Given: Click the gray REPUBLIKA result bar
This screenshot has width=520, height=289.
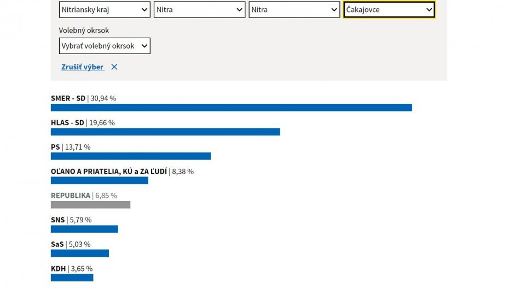Looking at the screenshot, I should [90, 205].
